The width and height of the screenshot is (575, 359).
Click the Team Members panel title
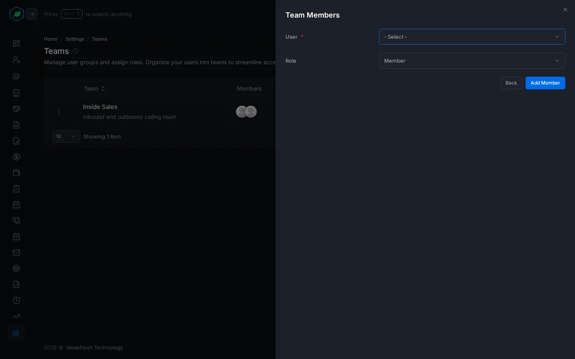313,15
